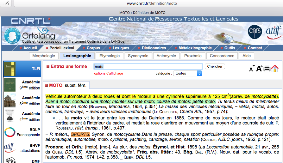Click the Académie 9ème édition label
The height and width of the screenshot is (163, 283).
point(30,85)
